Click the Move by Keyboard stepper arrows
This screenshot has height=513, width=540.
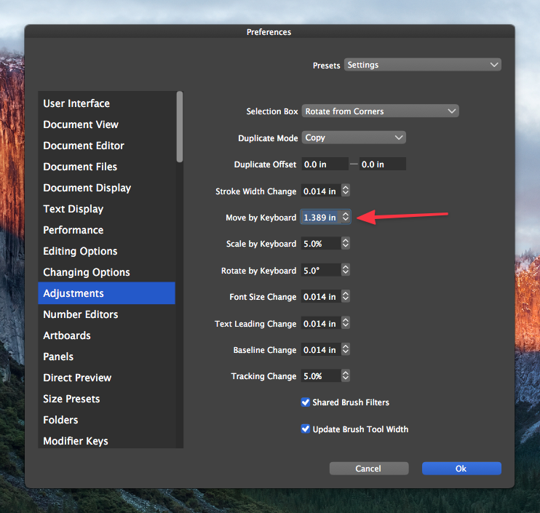[x=346, y=218]
